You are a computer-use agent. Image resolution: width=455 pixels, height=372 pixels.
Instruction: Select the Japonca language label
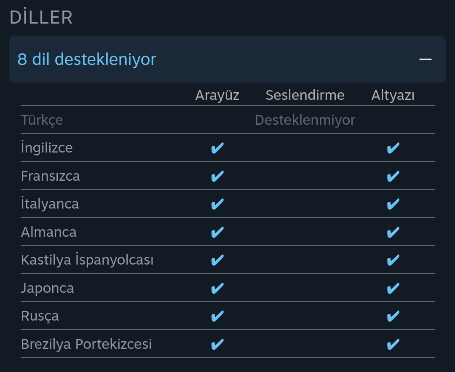tap(47, 288)
